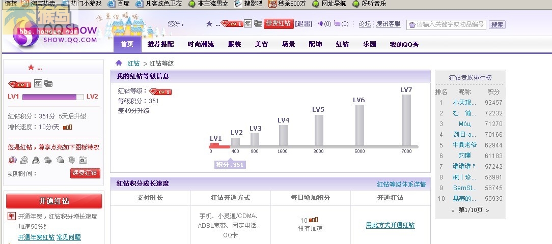Click the sidebar 续费红钻 button
This screenshot has height=244, width=552.
click(85, 173)
